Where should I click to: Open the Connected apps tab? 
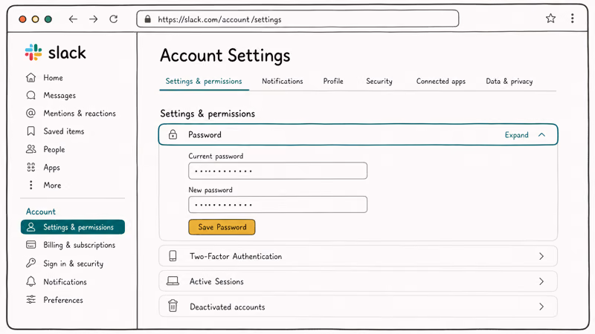click(x=441, y=82)
